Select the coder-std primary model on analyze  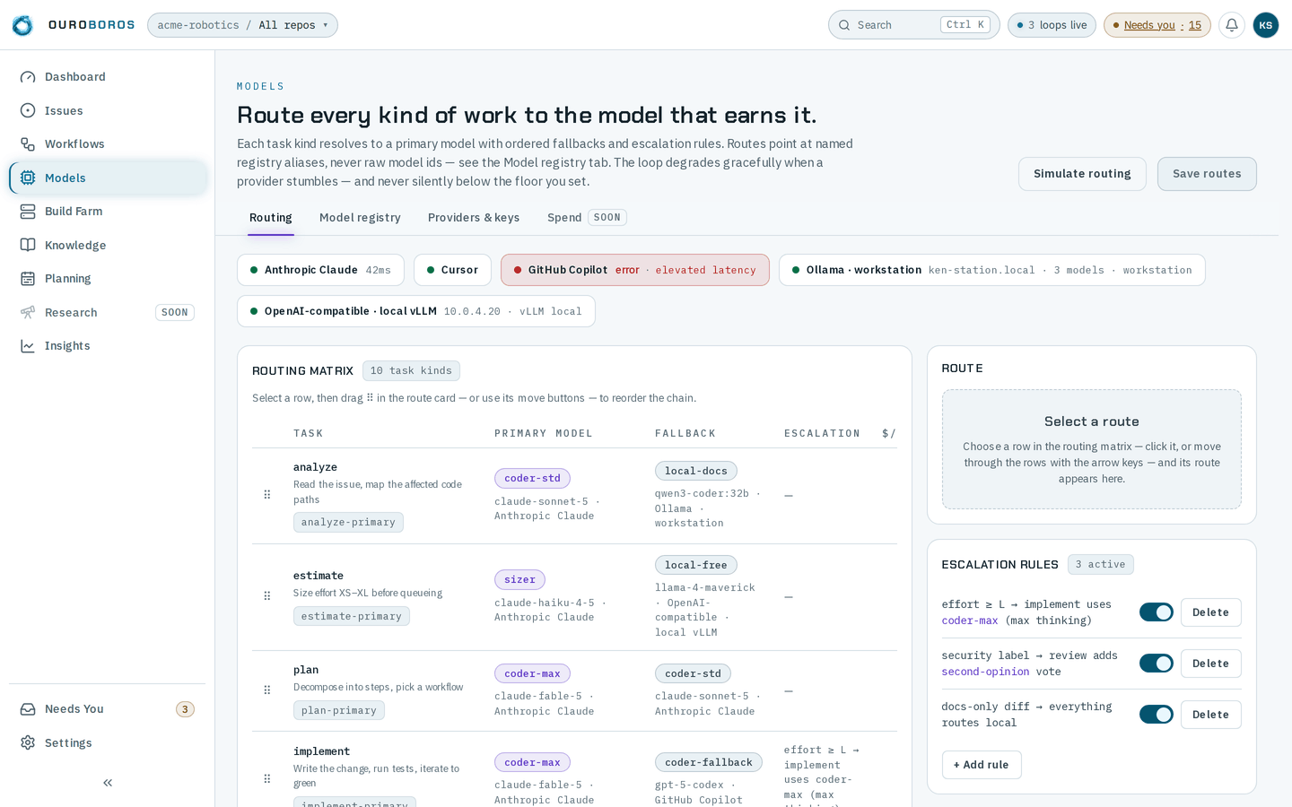point(532,479)
